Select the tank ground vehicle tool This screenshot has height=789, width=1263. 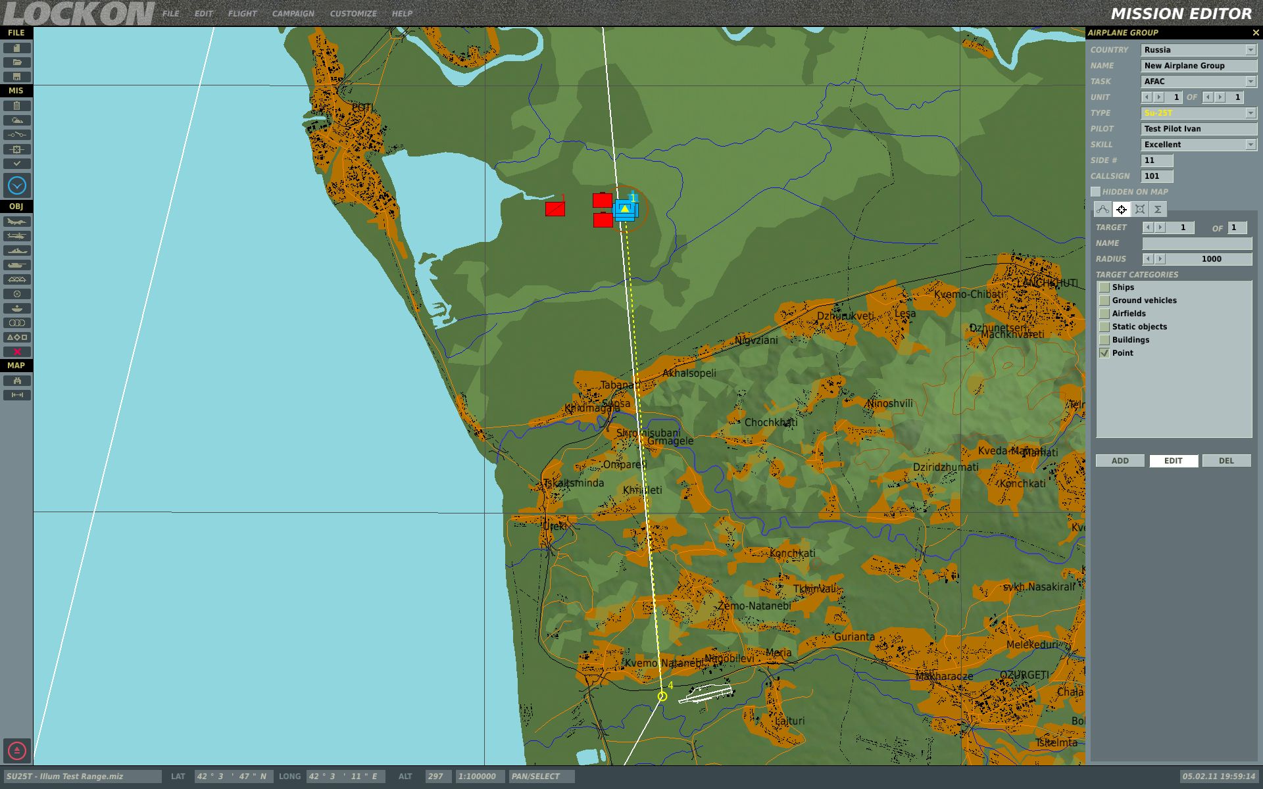17,265
